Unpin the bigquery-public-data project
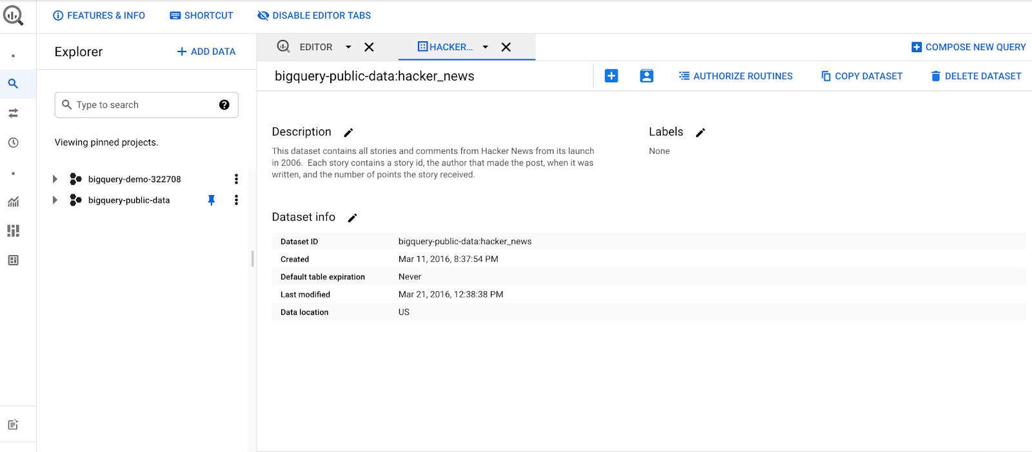The height and width of the screenshot is (452, 1032). tap(211, 200)
